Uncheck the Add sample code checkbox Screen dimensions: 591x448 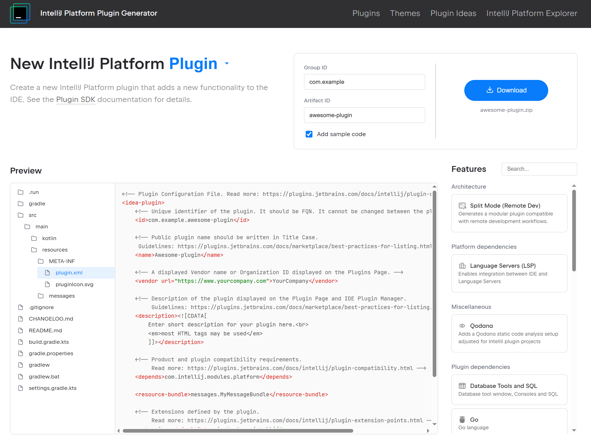pyautogui.click(x=309, y=134)
